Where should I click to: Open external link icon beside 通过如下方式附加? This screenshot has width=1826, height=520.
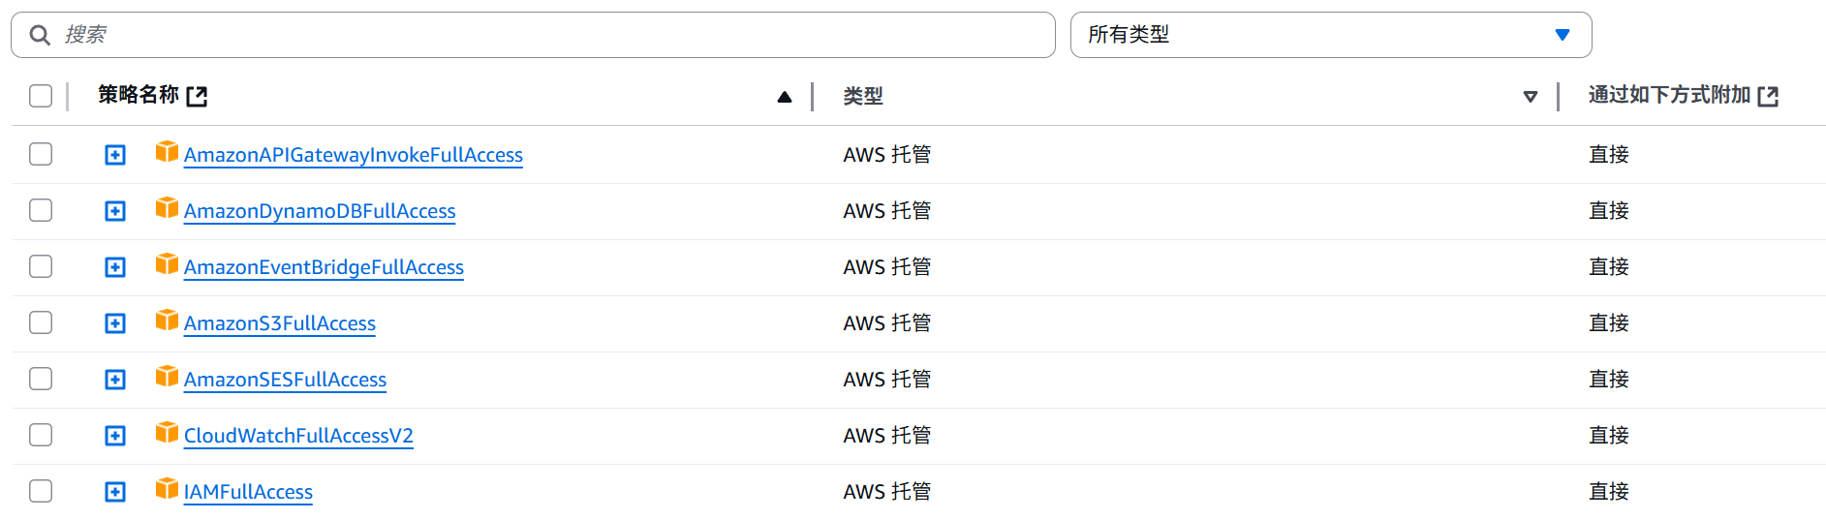coord(1768,96)
